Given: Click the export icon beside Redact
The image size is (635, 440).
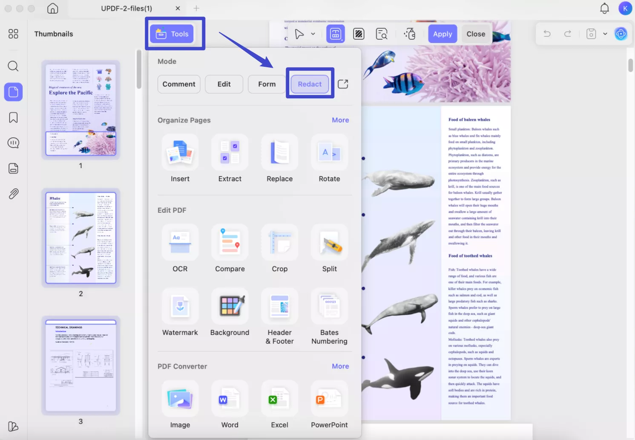Looking at the screenshot, I should click(343, 84).
